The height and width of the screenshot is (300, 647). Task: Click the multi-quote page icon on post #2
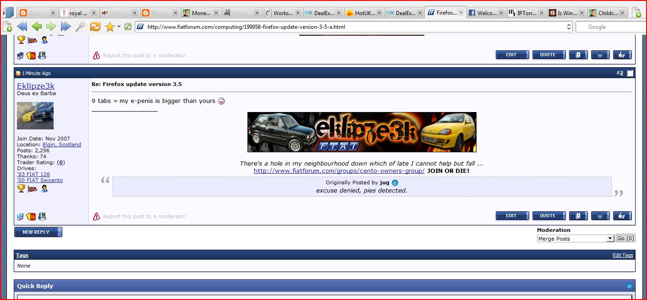(578, 216)
